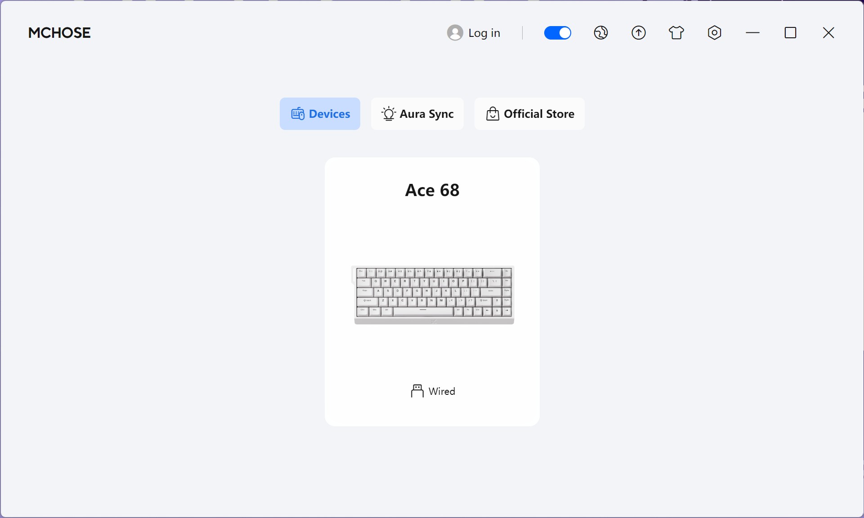Click the user avatar icon
This screenshot has width=864, height=518.
click(455, 33)
